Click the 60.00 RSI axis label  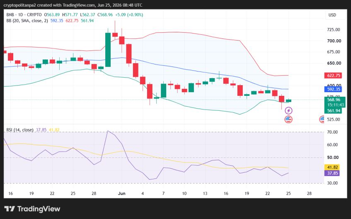332,145
